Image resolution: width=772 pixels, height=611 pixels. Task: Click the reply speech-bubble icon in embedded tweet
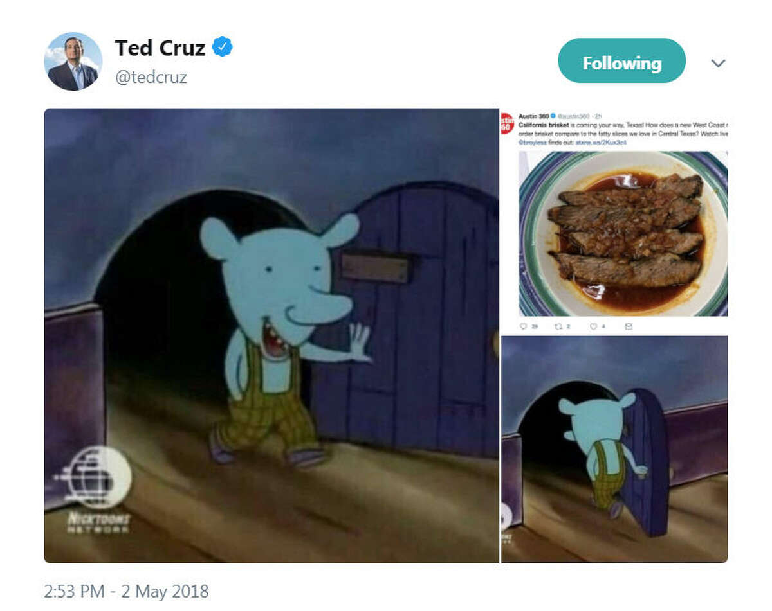[523, 326]
